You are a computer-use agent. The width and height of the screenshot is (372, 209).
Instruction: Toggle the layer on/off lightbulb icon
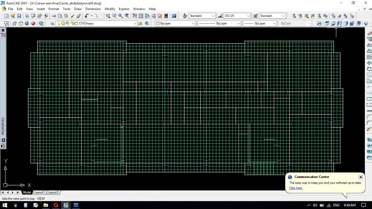pos(59,24)
